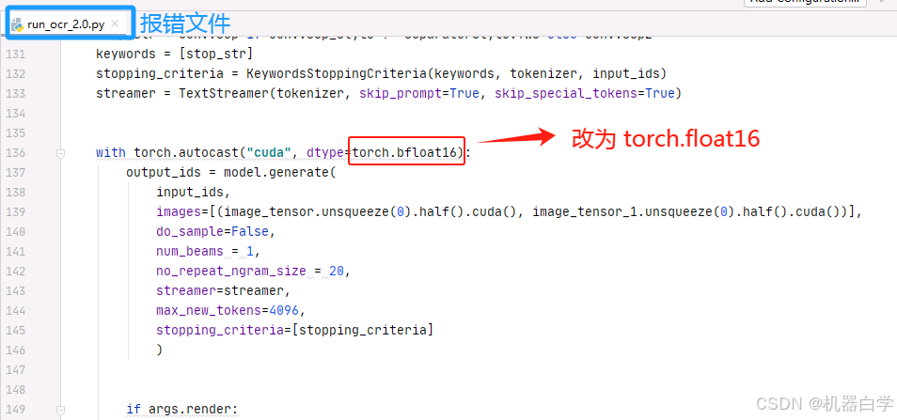The height and width of the screenshot is (420, 897).
Task: Collapse the if args.render block at line 149
Action: pyautogui.click(x=60, y=409)
